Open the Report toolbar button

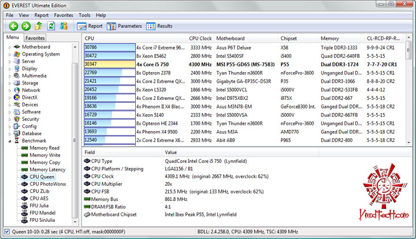click(90, 26)
